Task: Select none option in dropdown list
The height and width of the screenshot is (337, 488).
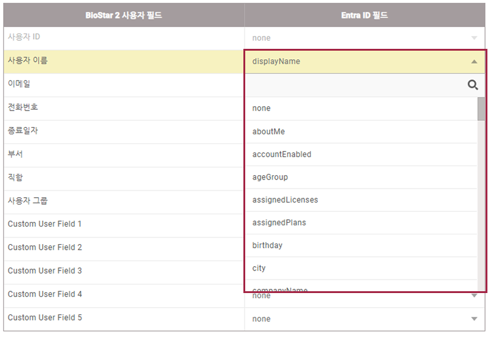Action: 361,109
